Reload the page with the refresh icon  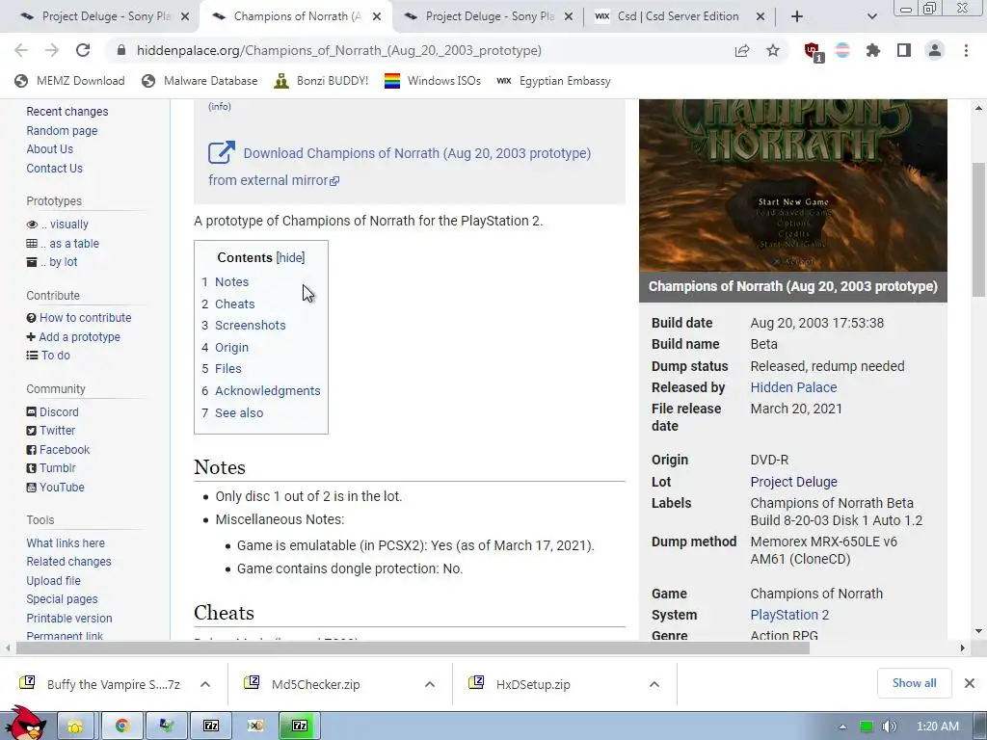pyautogui.click(x=83, y=50)
